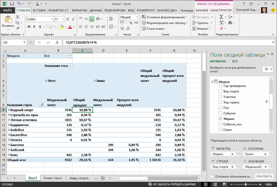
Task: Click Условное форматирование button
Action: (x=164, y=17)
